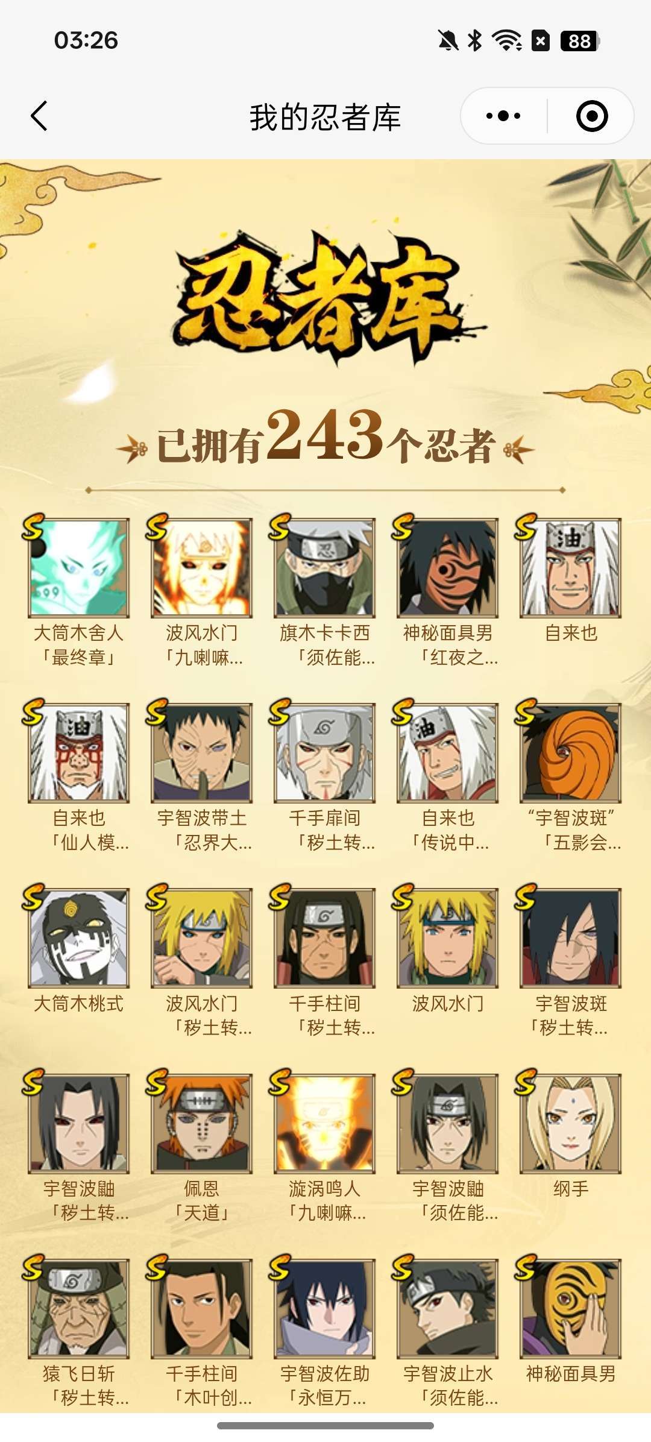This screenshot has height=1442, width=651.
Task: Choose the 宇智波带土「忍界大…」avatar
Action: [202, 753]
